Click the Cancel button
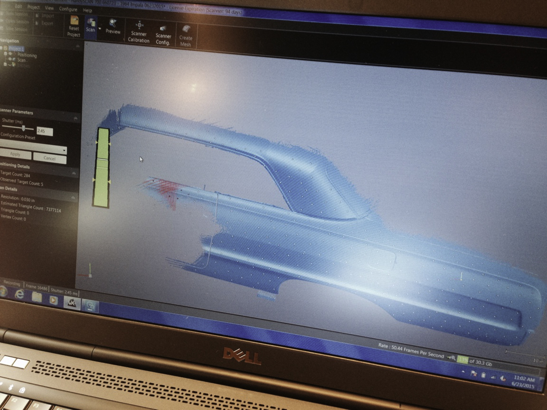 pos(49,158)
